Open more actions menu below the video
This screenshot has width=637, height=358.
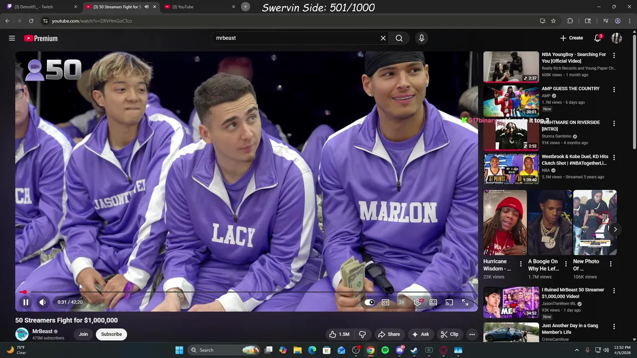[472, 334]
